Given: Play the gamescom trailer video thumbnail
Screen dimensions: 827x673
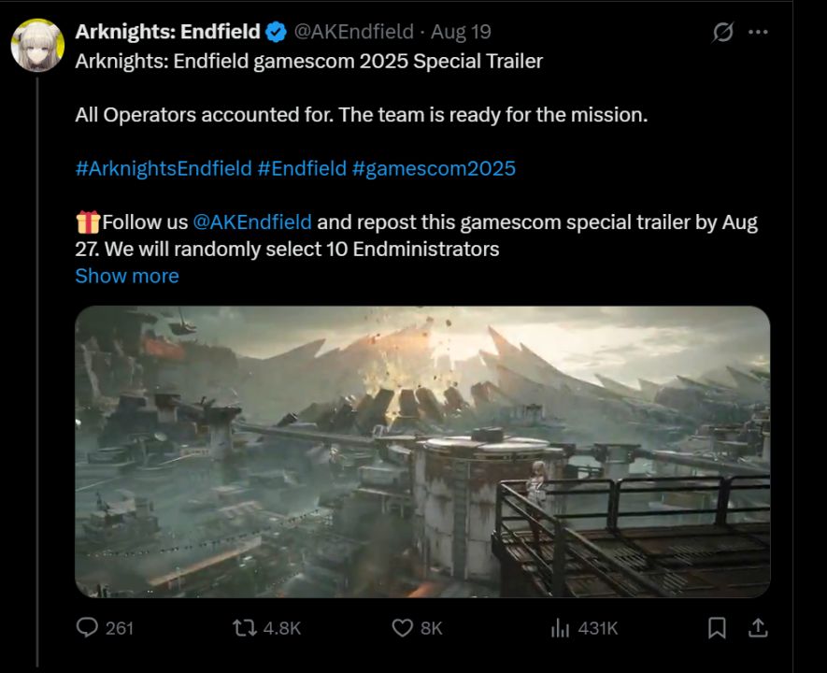Looking at the screenshot, I should [422, 451].
